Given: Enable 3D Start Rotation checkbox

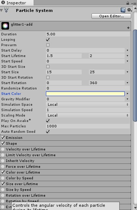Looking at the screenshot, I should 48,78.
